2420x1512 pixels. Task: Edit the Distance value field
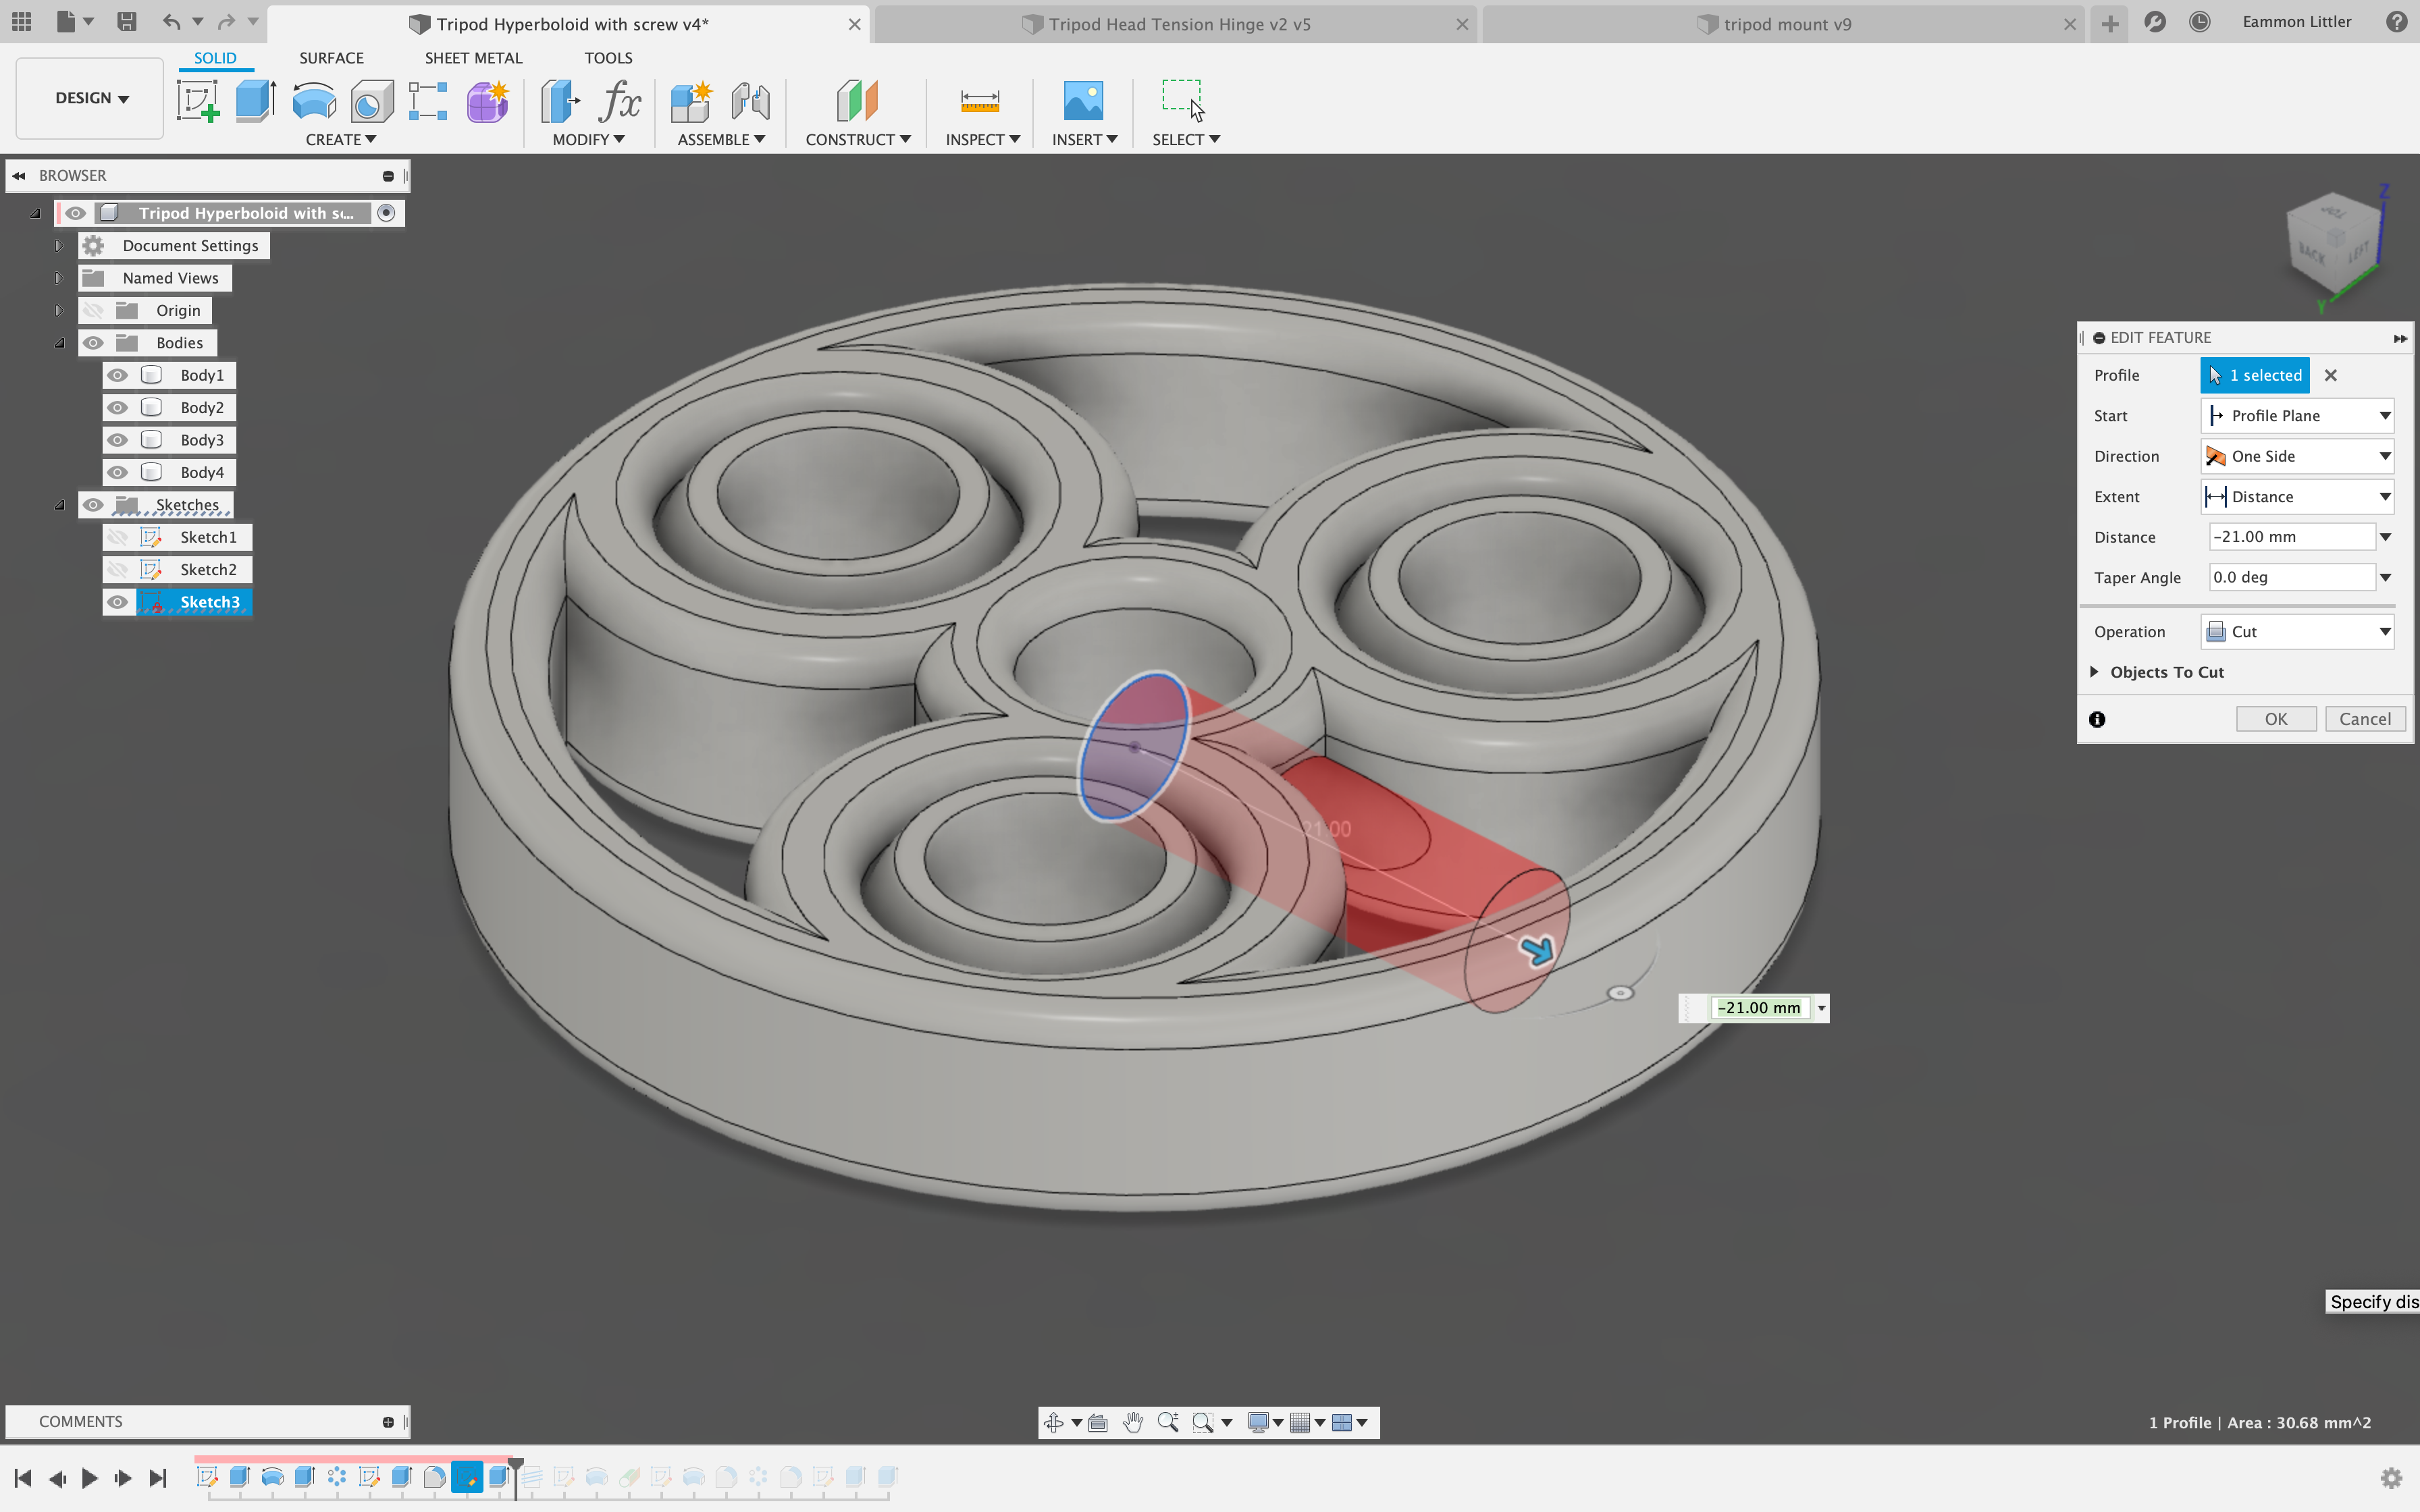tap(2290, 536)
